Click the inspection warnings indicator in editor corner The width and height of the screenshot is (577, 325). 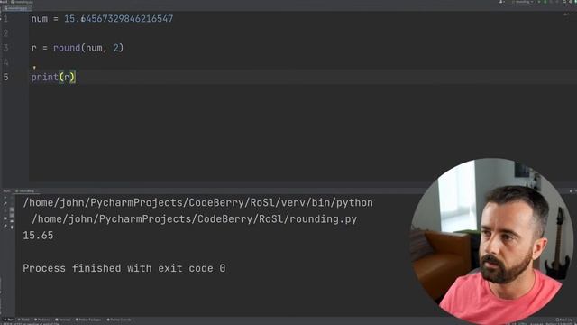566,14
